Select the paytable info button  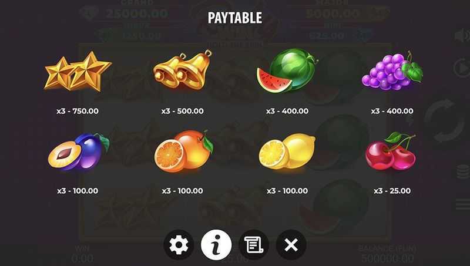click(x=216, y=245)
